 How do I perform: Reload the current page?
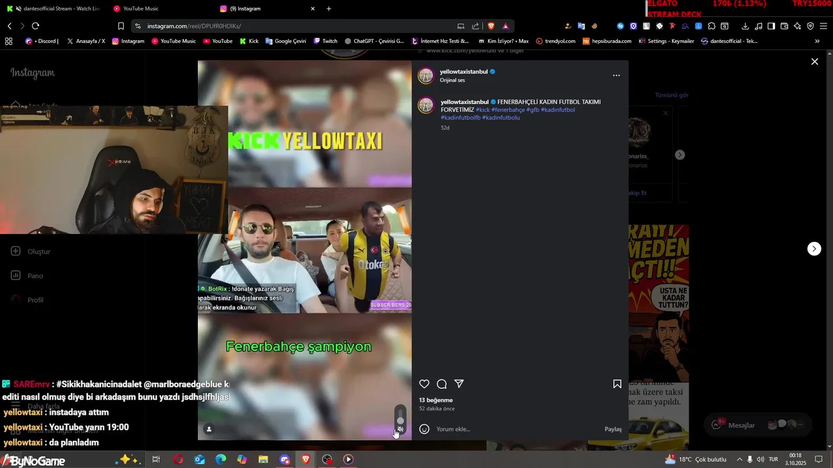point(35,26)
